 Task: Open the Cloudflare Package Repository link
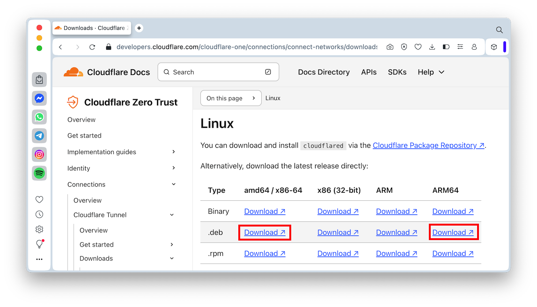coord(428,146)
